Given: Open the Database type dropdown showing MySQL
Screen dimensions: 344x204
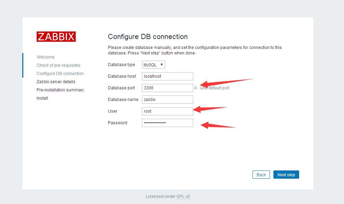Looking at the screenshot, I should (x=153, y=65).
